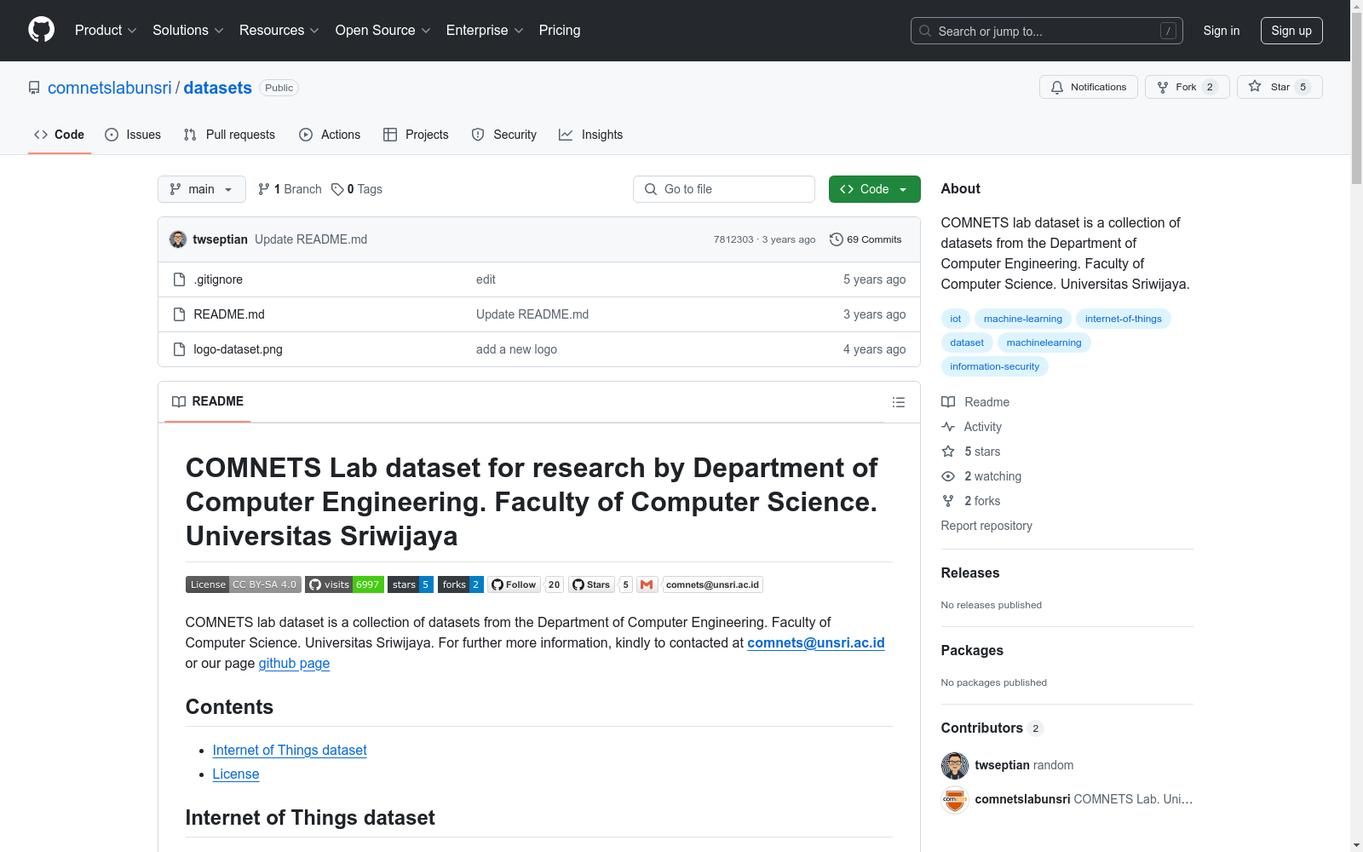This screenshot has width=1363, height=852.
Task: Open commit hash 7812303
Action: coord(733,239)
